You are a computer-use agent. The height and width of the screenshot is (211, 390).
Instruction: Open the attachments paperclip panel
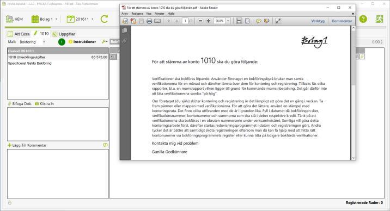coord(125,41)
